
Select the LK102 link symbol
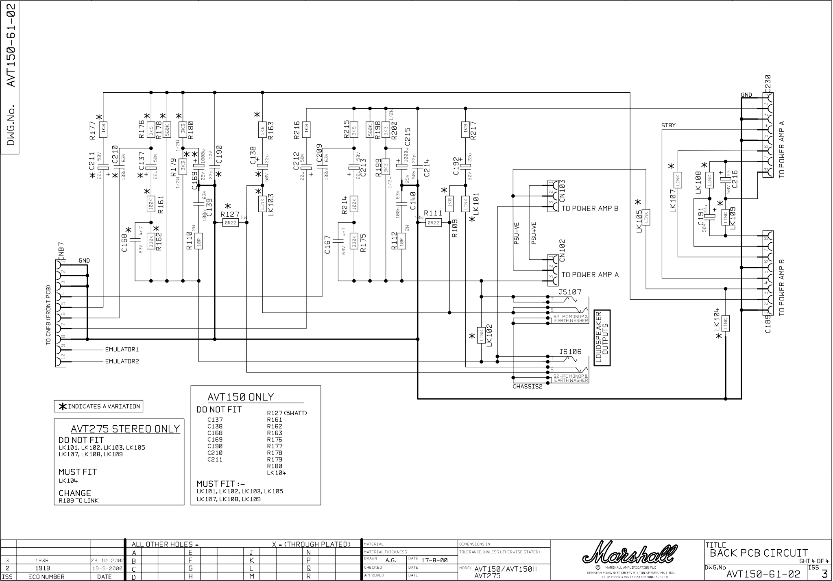(482, 335)
